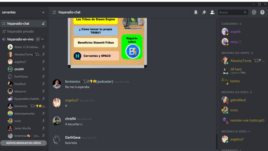
Task: Click the muted mic icon beside Javier Murillo
Action: (x=44, y=128)
